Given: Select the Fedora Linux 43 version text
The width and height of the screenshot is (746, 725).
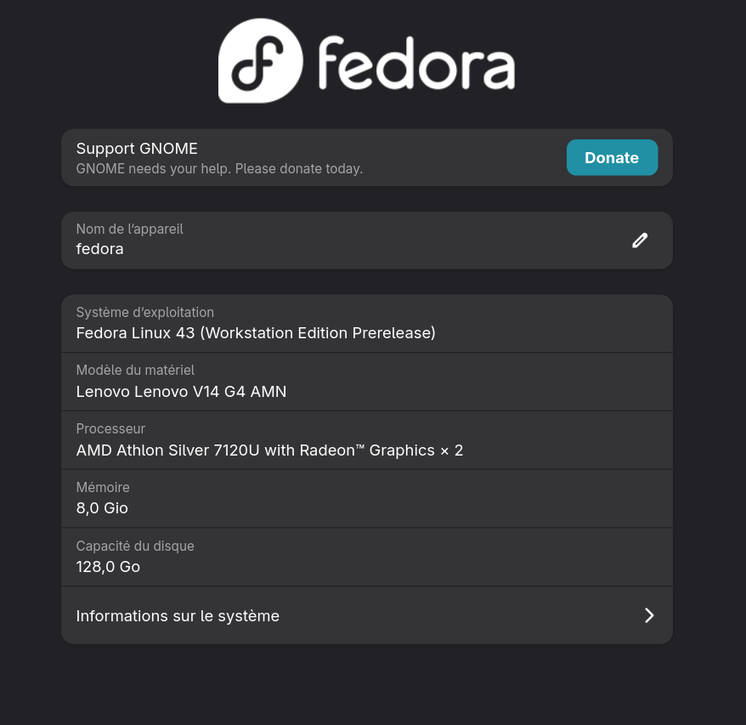Looking at the screenshot, I should coord(256,332).
